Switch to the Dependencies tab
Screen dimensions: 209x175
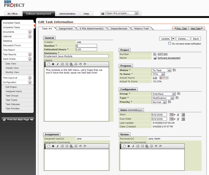point(119,28)
